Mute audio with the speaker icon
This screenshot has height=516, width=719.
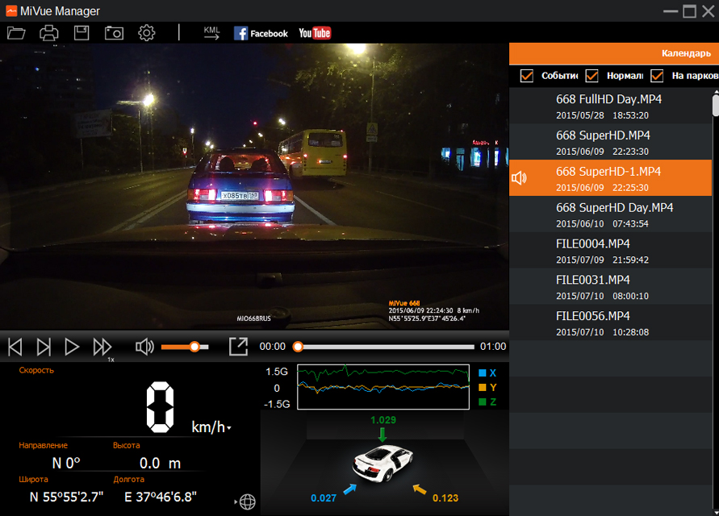(x=144, y=347)
